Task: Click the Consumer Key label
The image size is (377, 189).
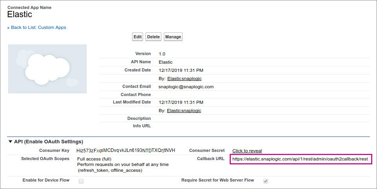Action: (x=54, y=150)
